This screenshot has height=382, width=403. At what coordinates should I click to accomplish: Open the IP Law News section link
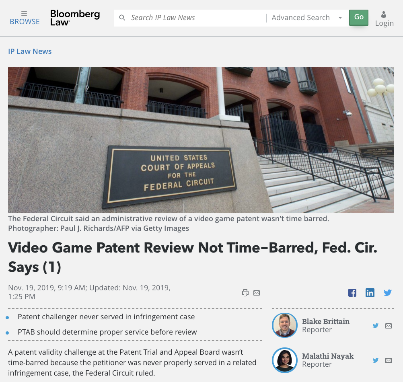click(30, 51)
